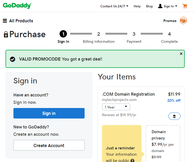Click the question mark help icon

[x=133, y=160]
